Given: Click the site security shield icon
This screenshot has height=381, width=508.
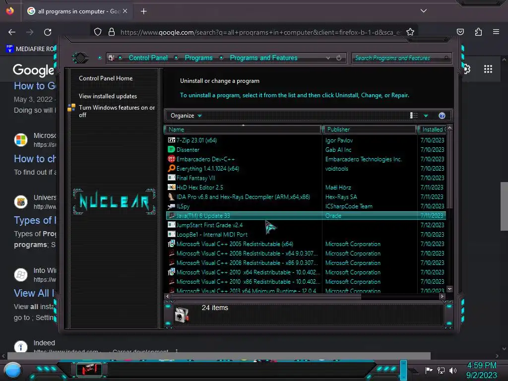Looking at the screenshot, I should (x=98, y=32).
